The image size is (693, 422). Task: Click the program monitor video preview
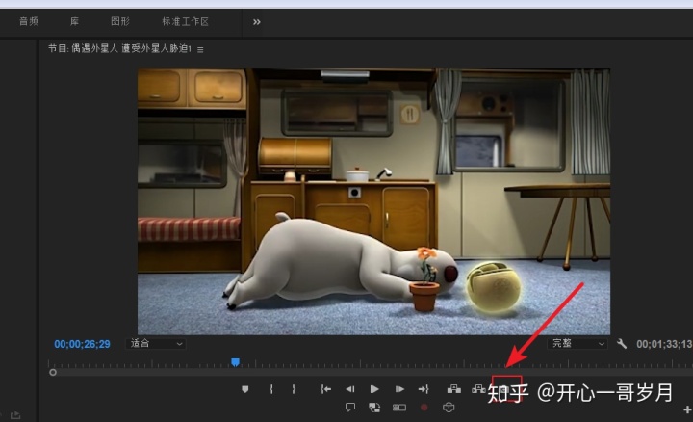point(373,201)
